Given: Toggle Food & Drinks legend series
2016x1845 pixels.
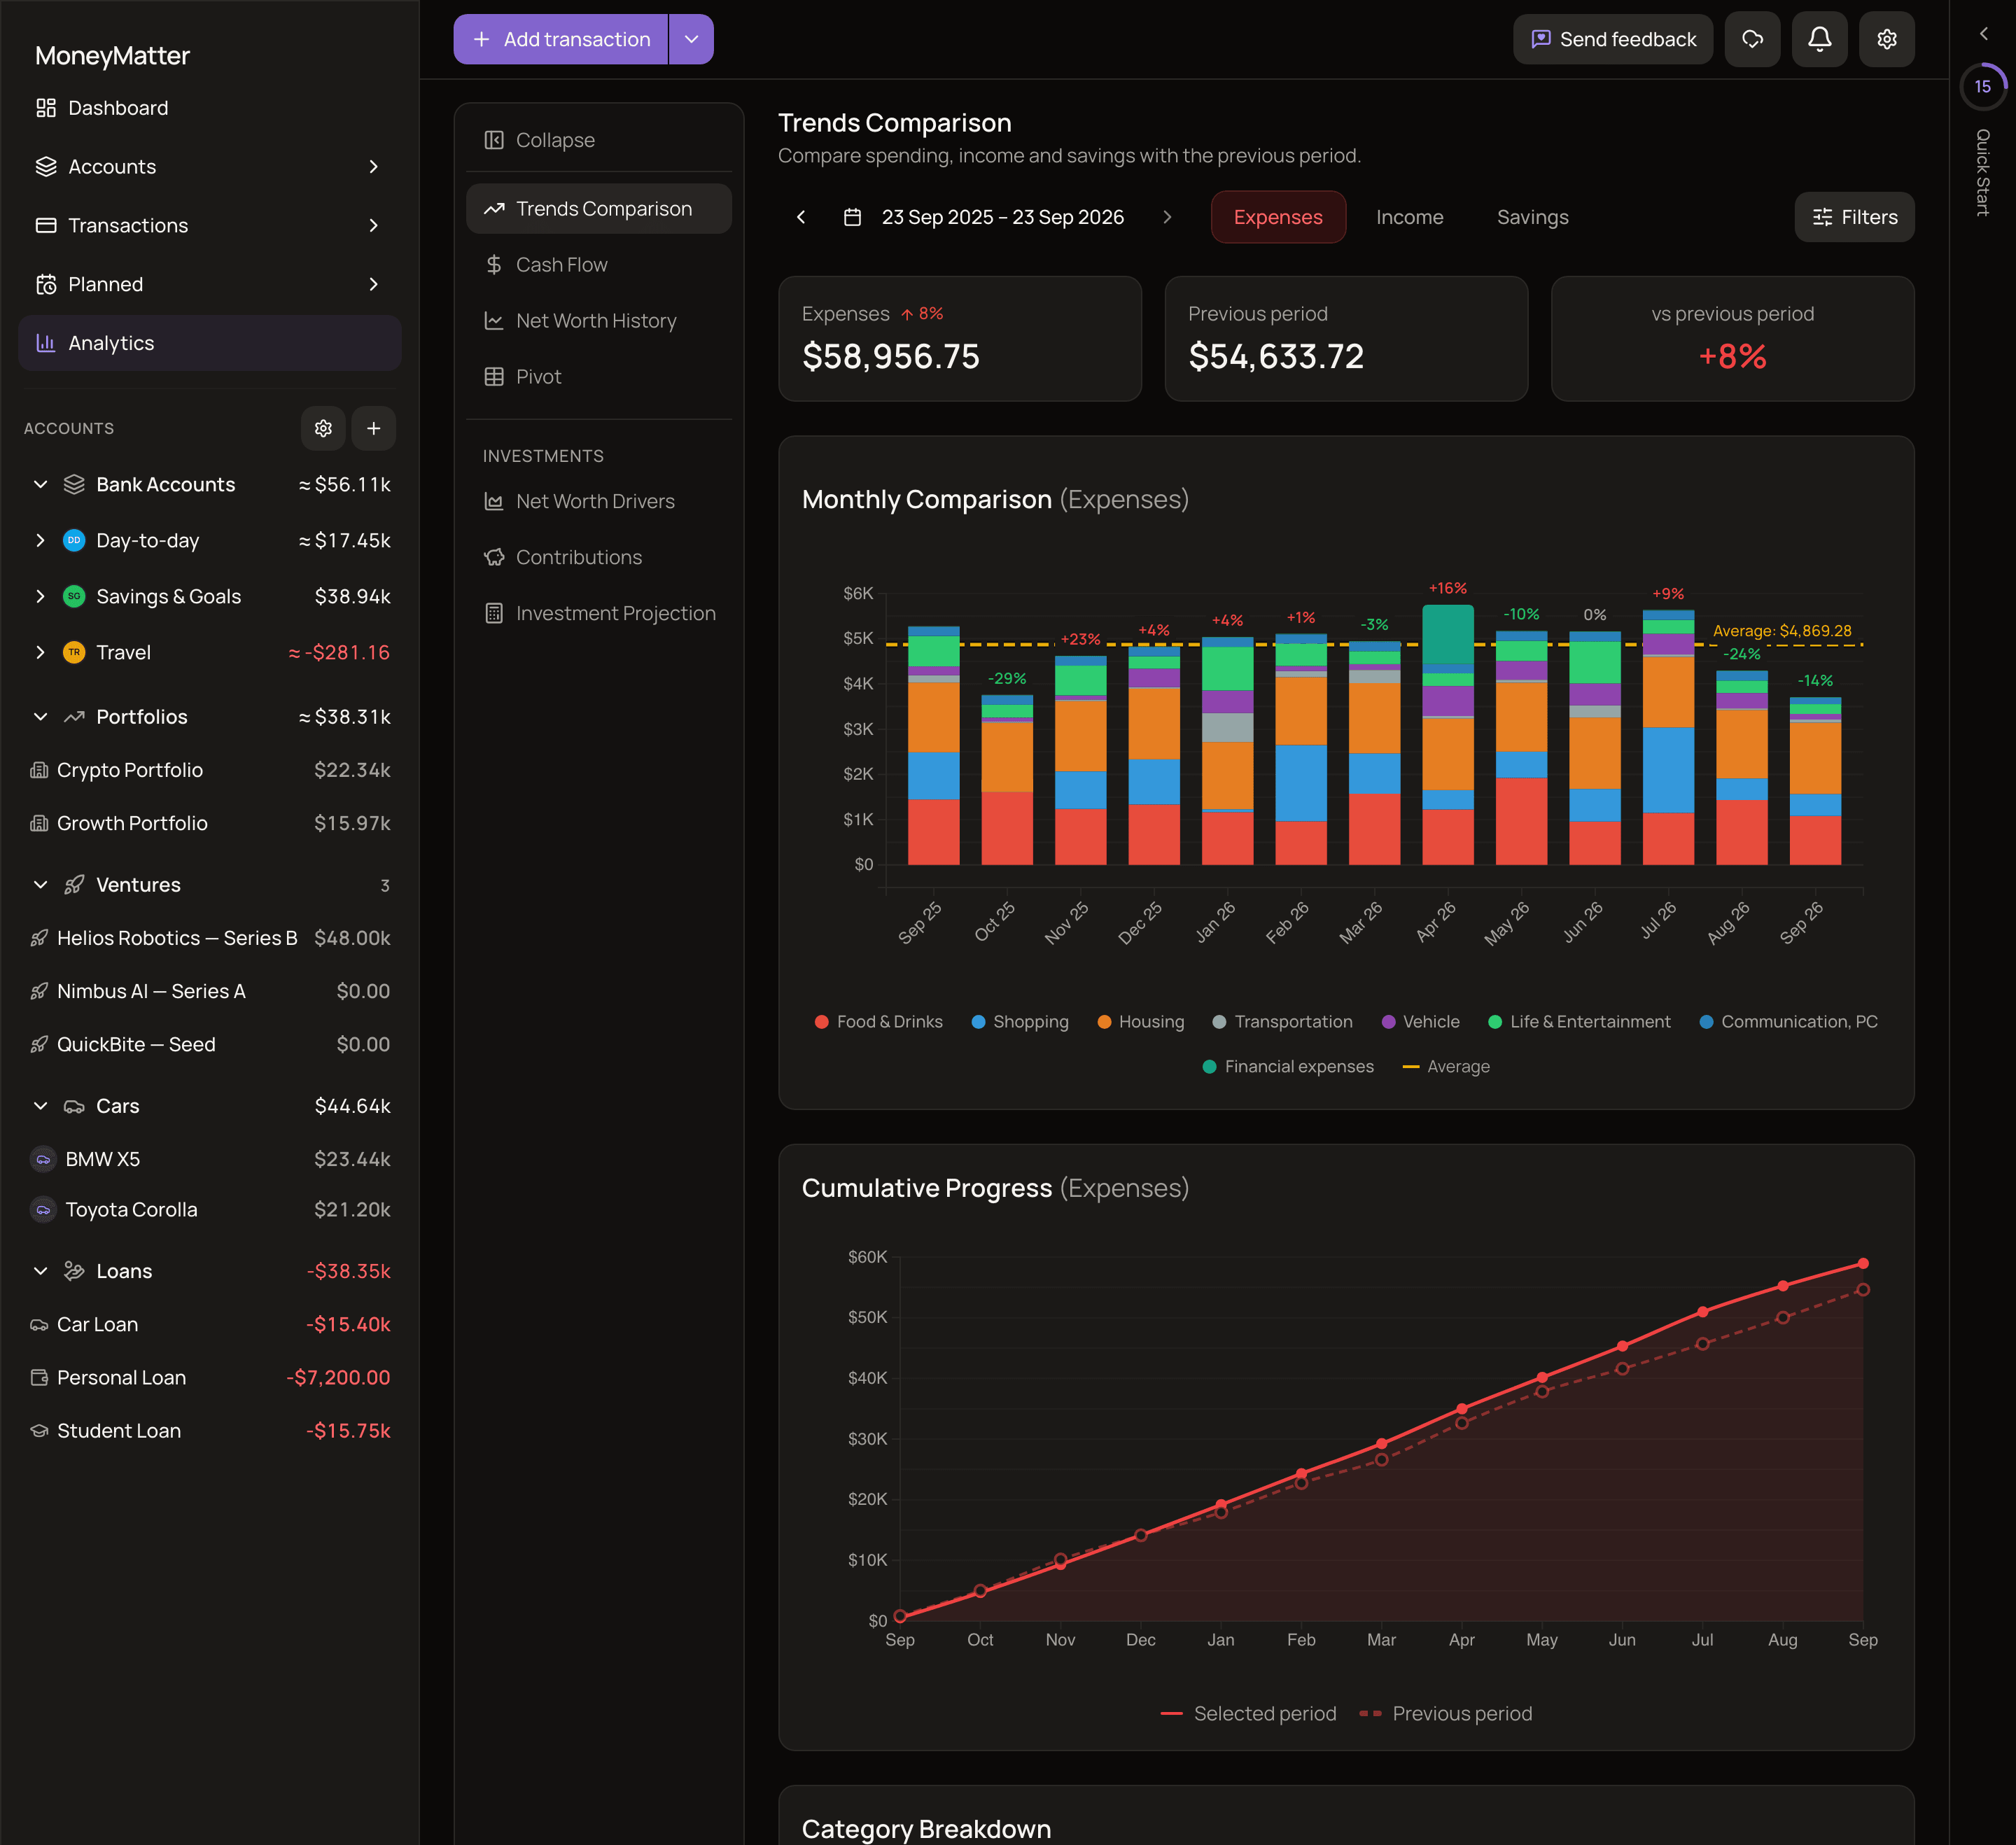Looking at the screenshot, I should (878, 1021).
